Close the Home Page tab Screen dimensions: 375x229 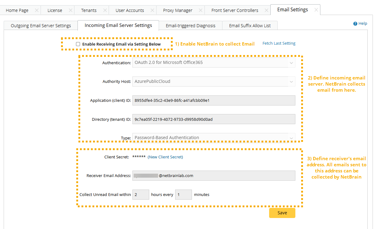point(37,10)
